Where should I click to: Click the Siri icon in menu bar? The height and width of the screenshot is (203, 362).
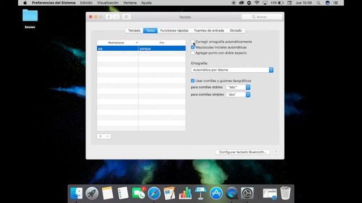pyautogui.click(x=327, y=3)
